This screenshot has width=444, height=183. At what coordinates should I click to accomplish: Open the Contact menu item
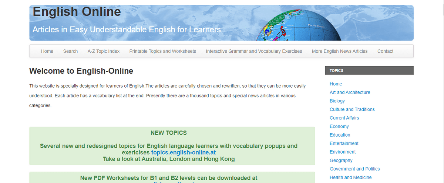click(x=385, y=51)
